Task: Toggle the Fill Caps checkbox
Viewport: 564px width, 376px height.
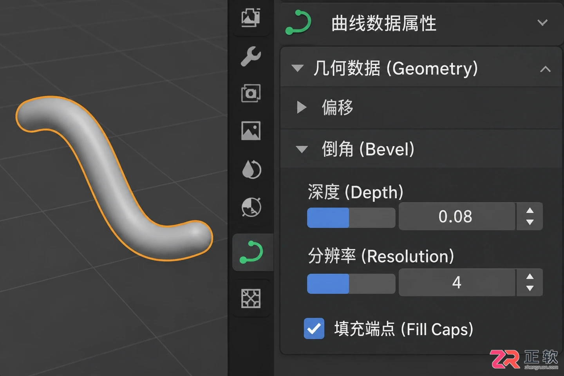Action: pyautogui.click(x=314, y=328)
